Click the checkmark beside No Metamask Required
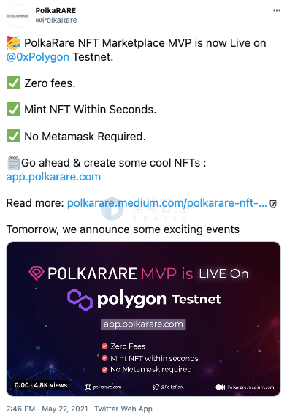The image size is (287, 418). pos(13,136)
